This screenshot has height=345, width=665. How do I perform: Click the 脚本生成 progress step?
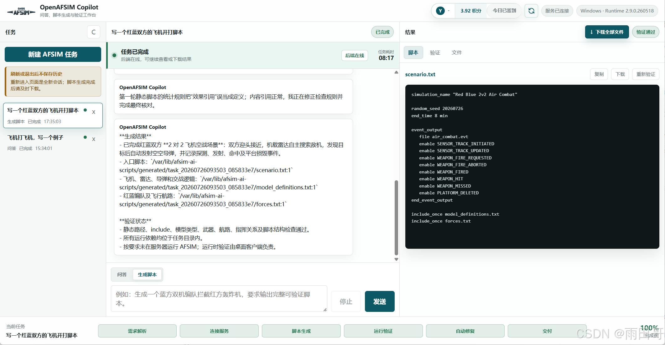301,331
